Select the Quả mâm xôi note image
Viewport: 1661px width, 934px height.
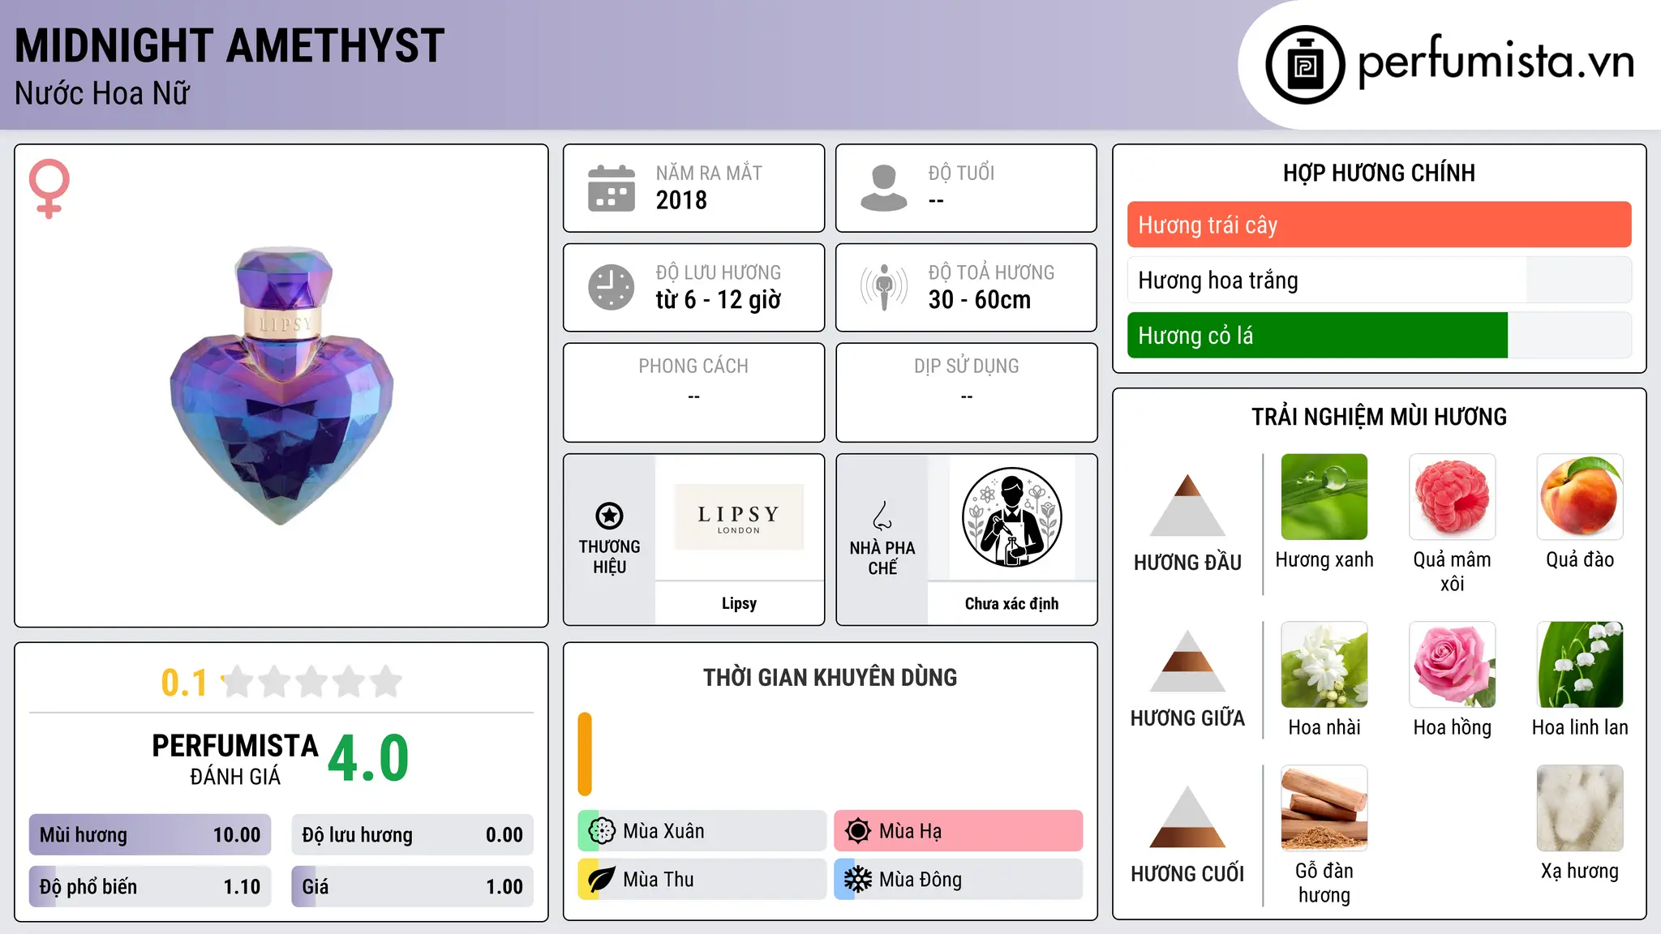[1453, 497]
